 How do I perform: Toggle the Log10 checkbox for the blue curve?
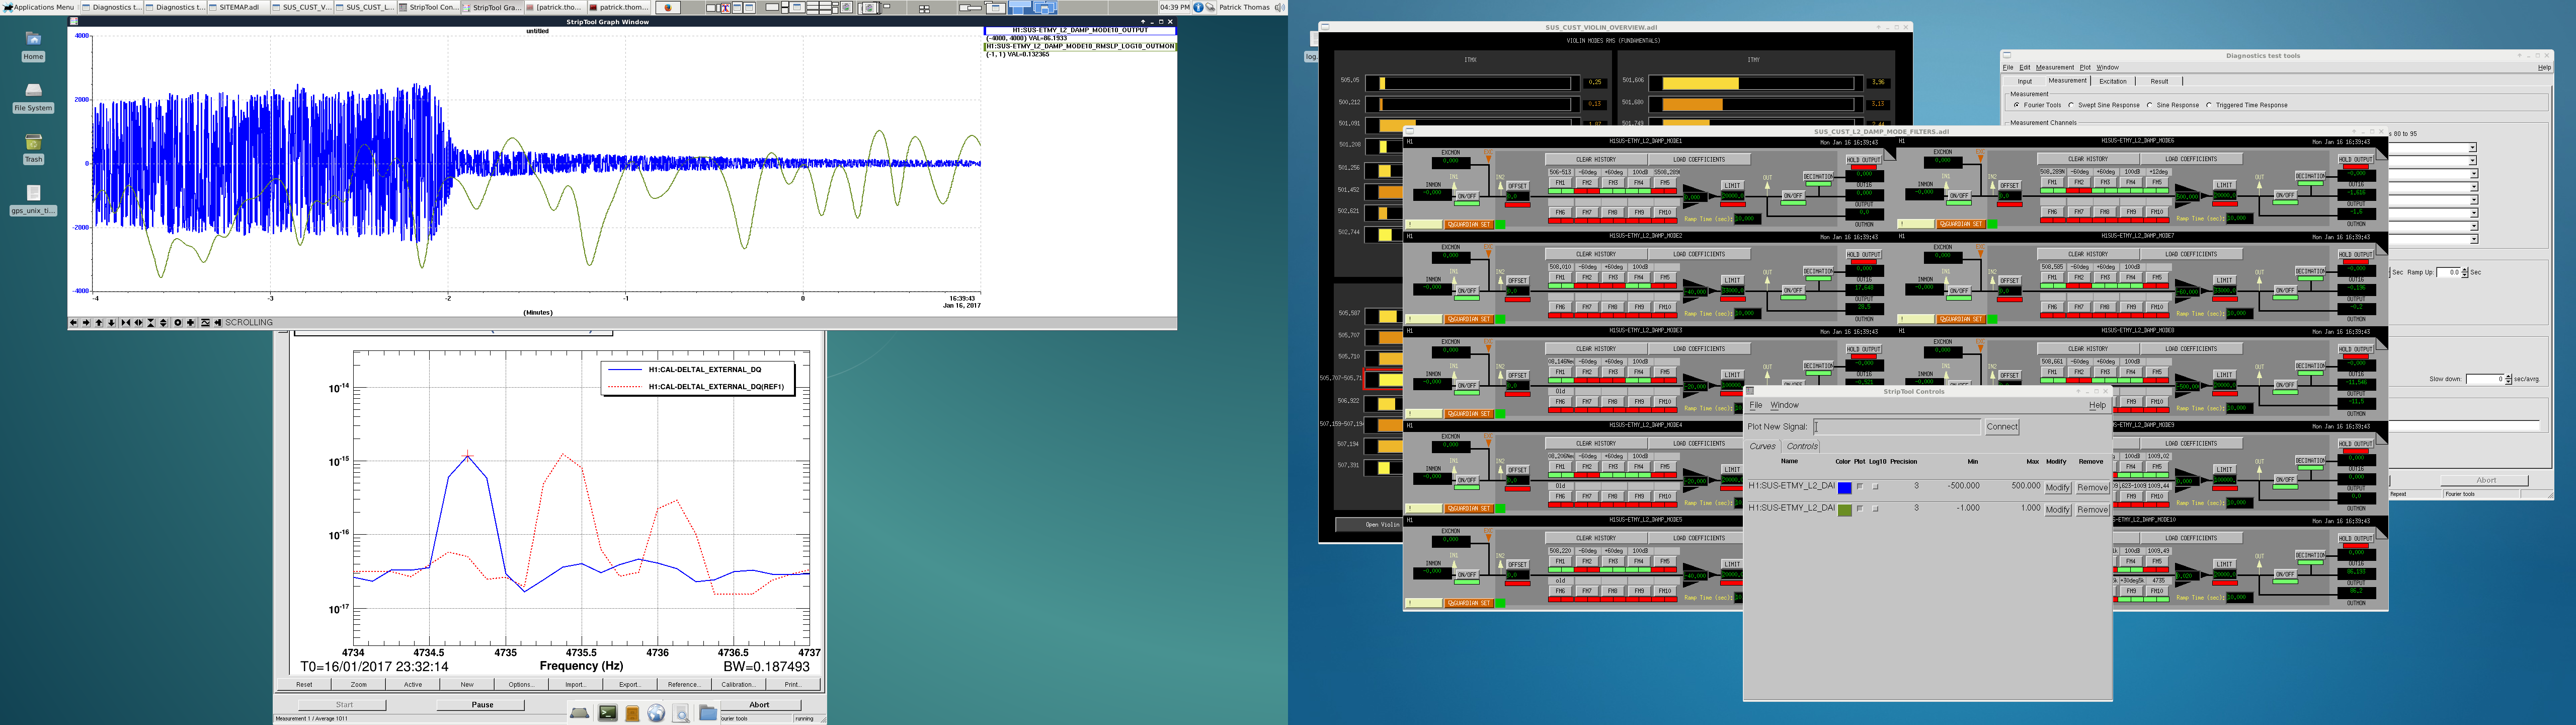1875,487
